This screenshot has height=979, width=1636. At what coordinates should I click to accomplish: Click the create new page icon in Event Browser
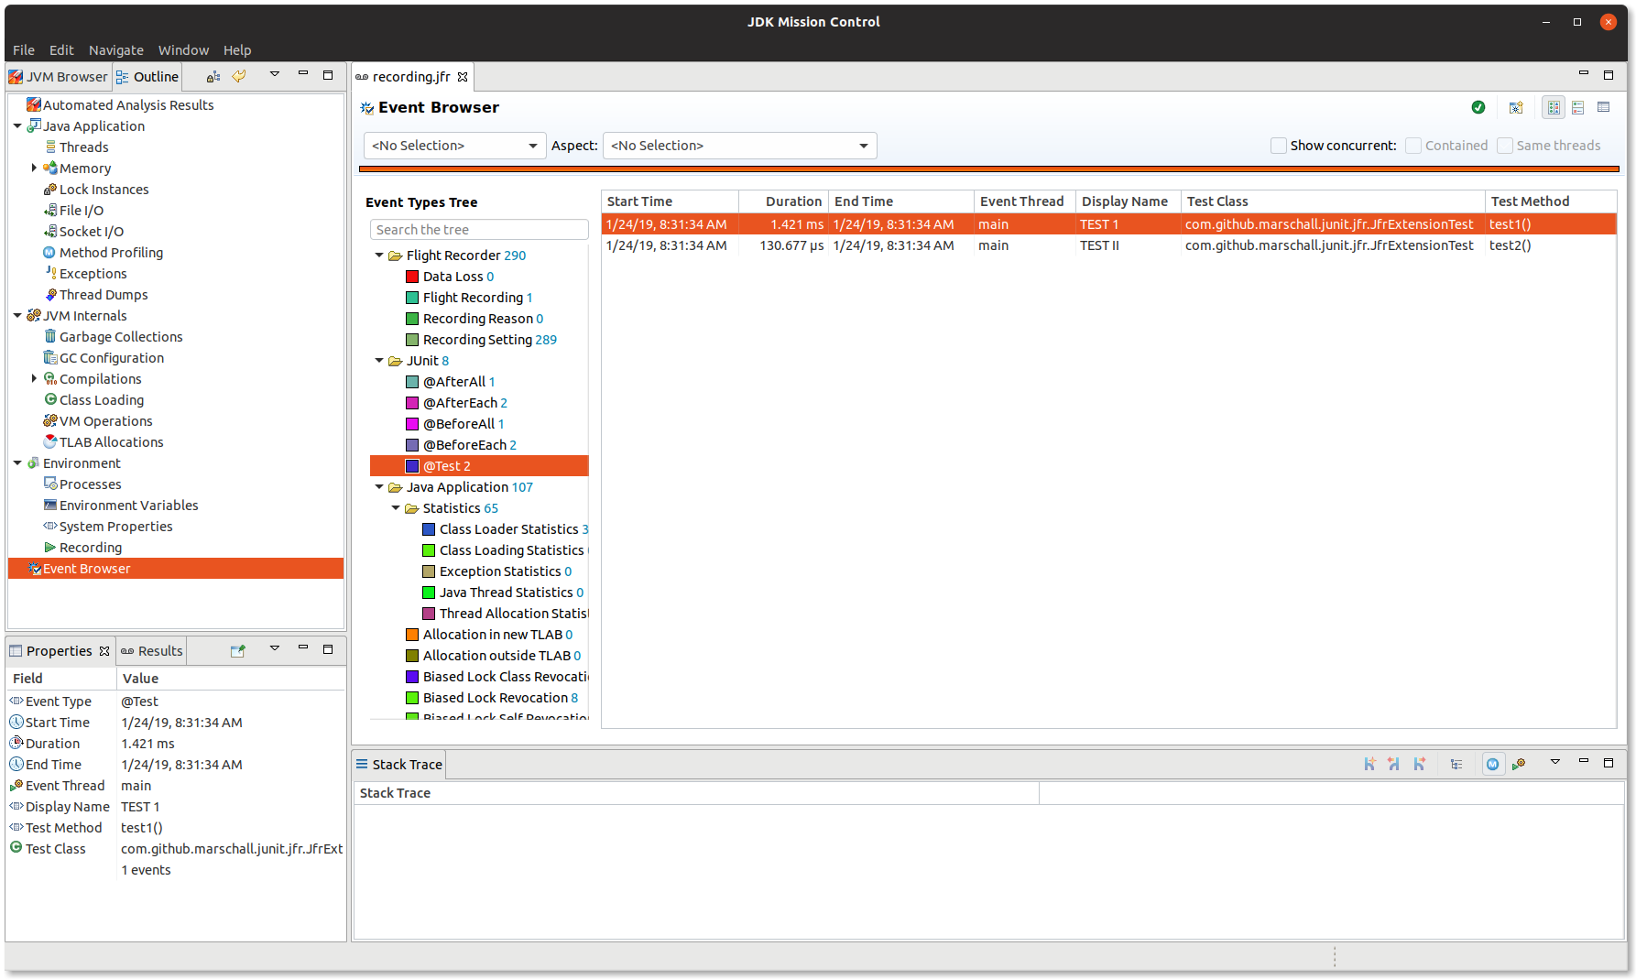pos(1516,107)
